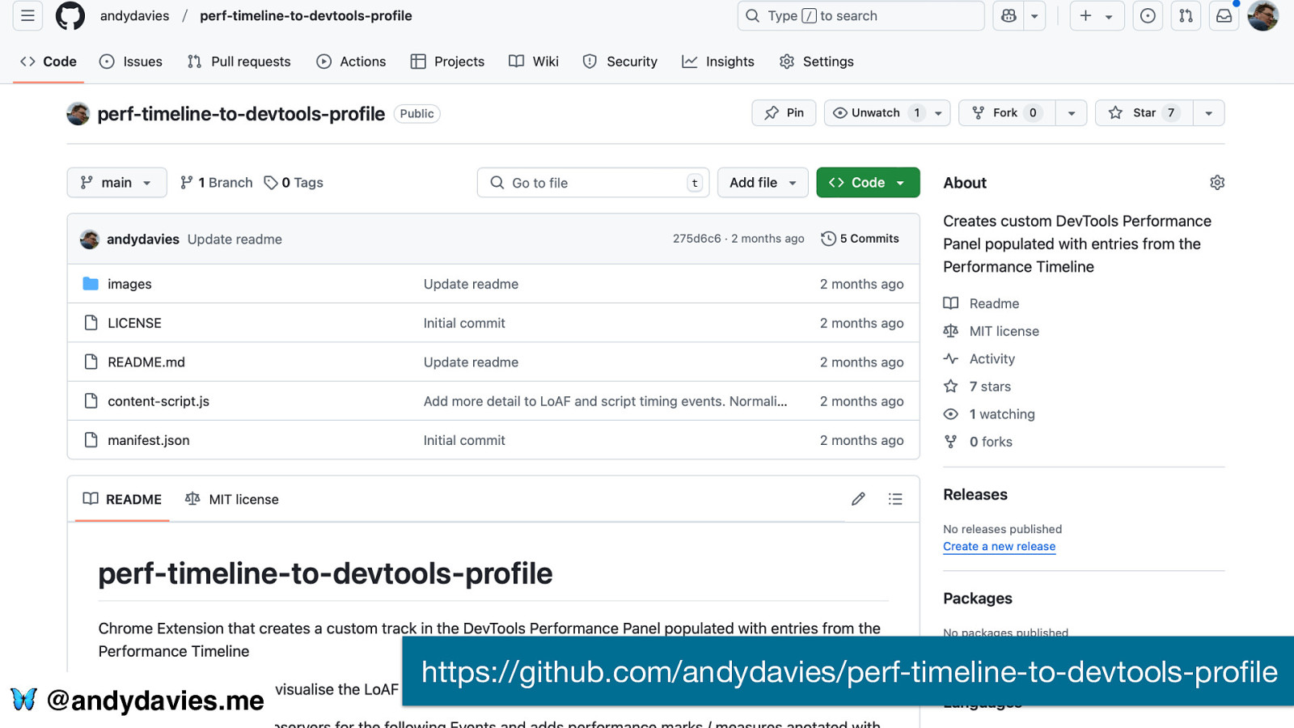Screen dimensions: 1294x728
Task: Open the hamburger navigation menu
Action: [x=27, y=15]
